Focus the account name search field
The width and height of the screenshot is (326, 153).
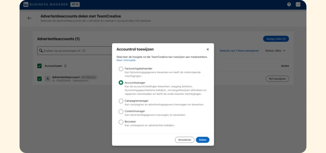75,50
